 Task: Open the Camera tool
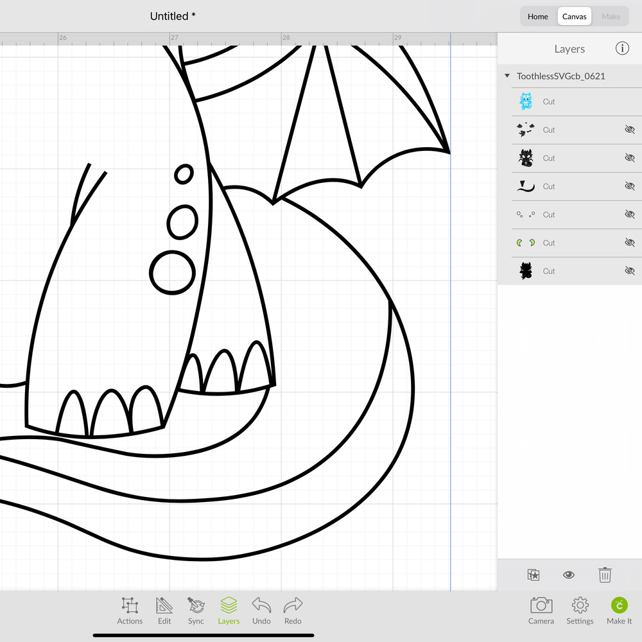[541, 610]
